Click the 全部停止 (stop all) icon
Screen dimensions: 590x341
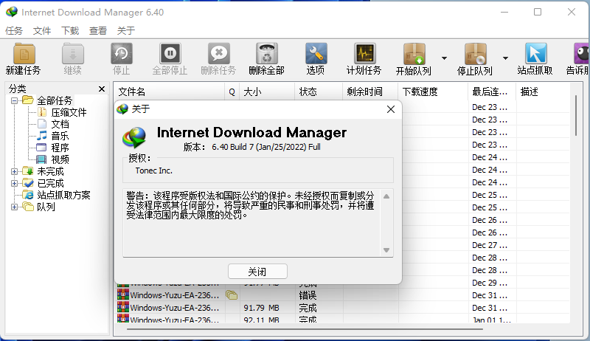[170, 53]
